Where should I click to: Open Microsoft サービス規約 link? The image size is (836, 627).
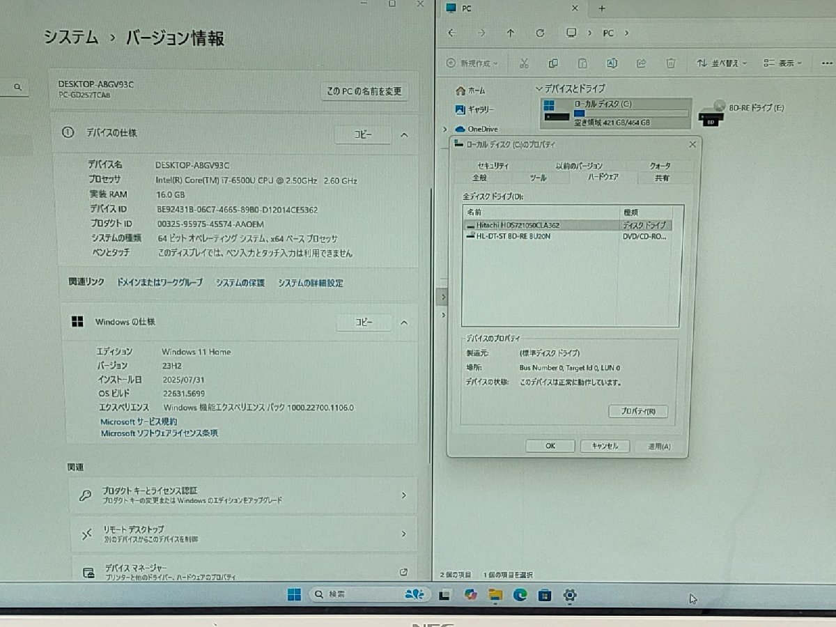click(x=139, y=421)
